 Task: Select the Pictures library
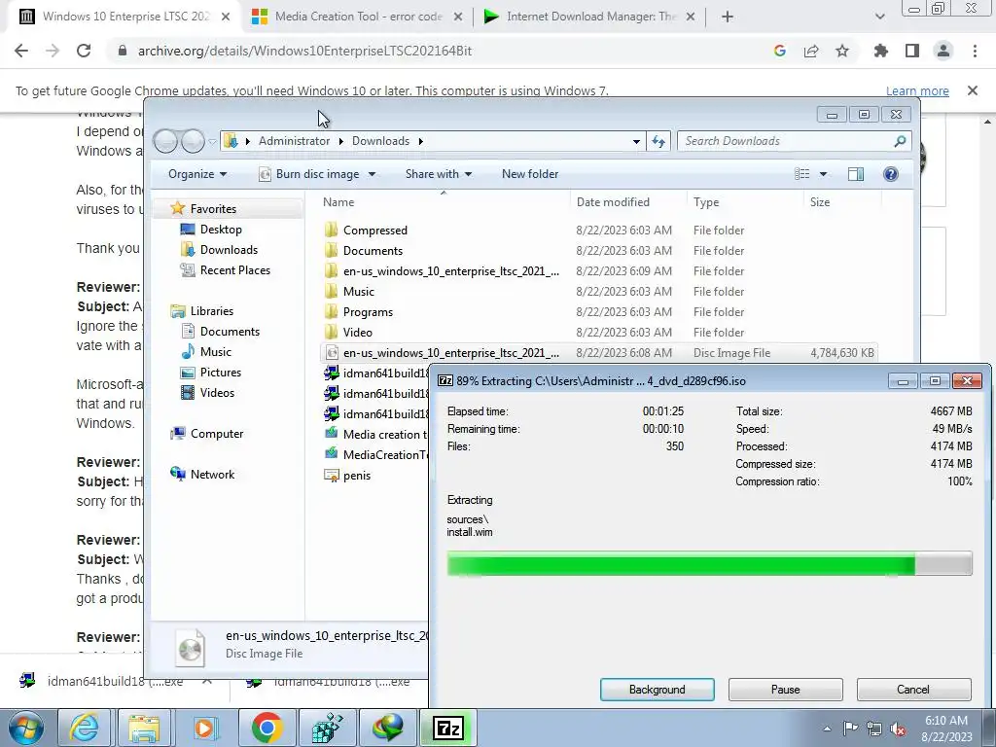click(x=221, y=373)
